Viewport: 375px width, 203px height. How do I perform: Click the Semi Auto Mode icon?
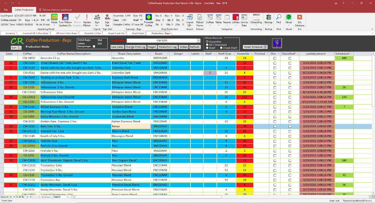tap(54, 17)
